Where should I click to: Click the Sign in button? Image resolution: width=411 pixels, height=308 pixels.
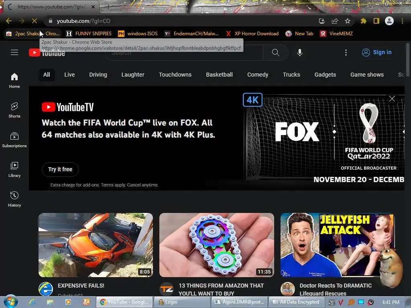(376, 53)
